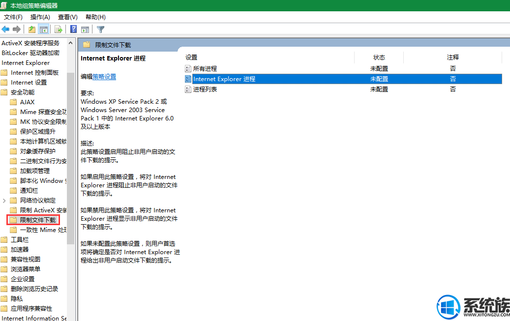Click the policy icon beside Internet Explorer 进程
Screen dimensions: 510x321
188,79
